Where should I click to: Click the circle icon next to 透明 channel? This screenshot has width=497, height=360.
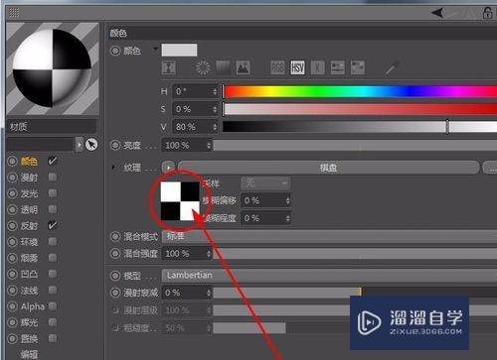tap(12, 209)
